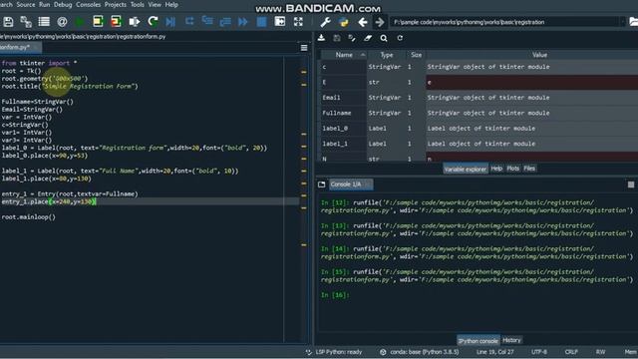638x359 pixels.
Task: Click the 'LSP Python: ready' status entry
Action: [x=339, y=352]
